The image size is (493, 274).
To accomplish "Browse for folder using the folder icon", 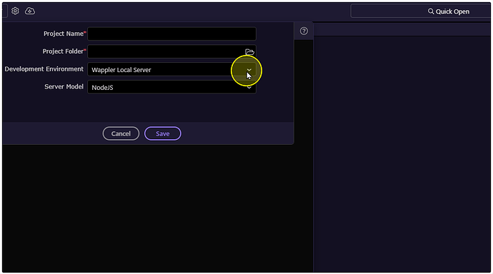I will pyautogui.click(x=249, y=52).
